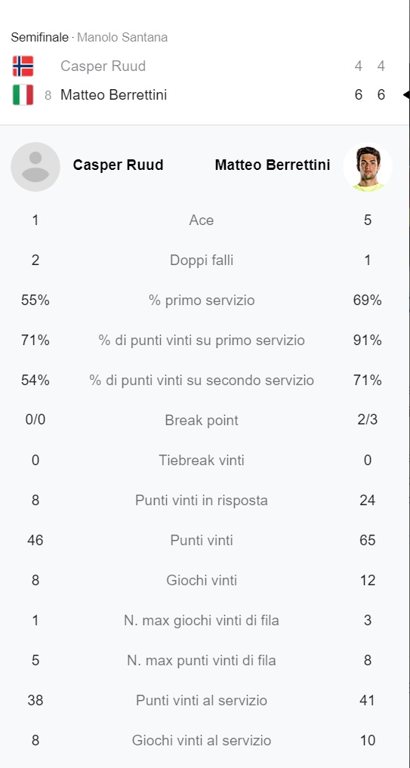Open Matteo Berrettini in the scoreboard row
Image resolution: width=410 pixels, height=768 pixels.
click(114, 94)
